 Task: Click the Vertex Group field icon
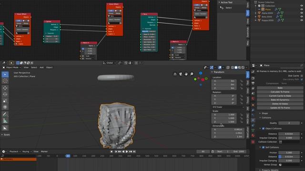click(x=281, y=165)
